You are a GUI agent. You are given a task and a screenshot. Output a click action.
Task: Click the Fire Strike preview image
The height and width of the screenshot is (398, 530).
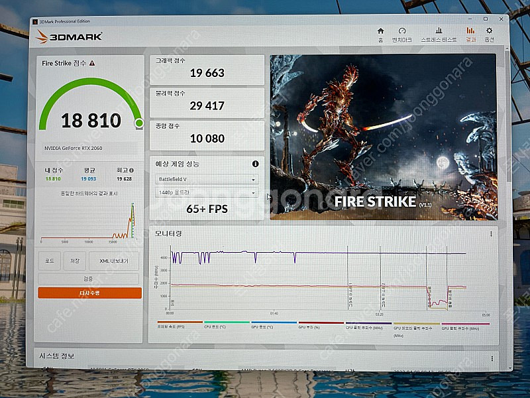[384, 137]
